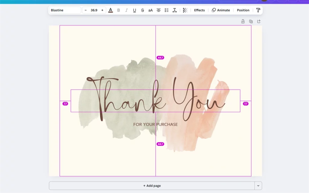Open the Effects panel
The width and height of the screenshot is (309, 193).
[x=199, y=10]
